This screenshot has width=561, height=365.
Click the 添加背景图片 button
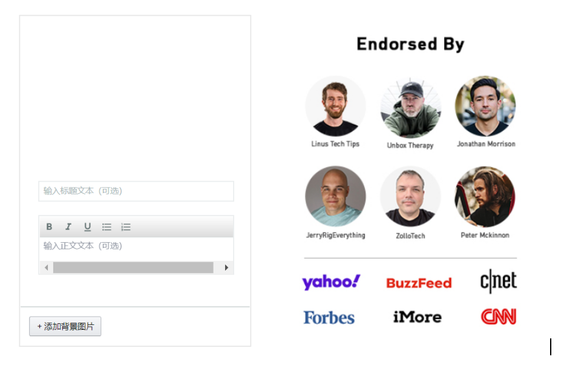point(65,326)
